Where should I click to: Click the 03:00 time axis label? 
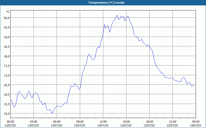click(x=34, y=122)
